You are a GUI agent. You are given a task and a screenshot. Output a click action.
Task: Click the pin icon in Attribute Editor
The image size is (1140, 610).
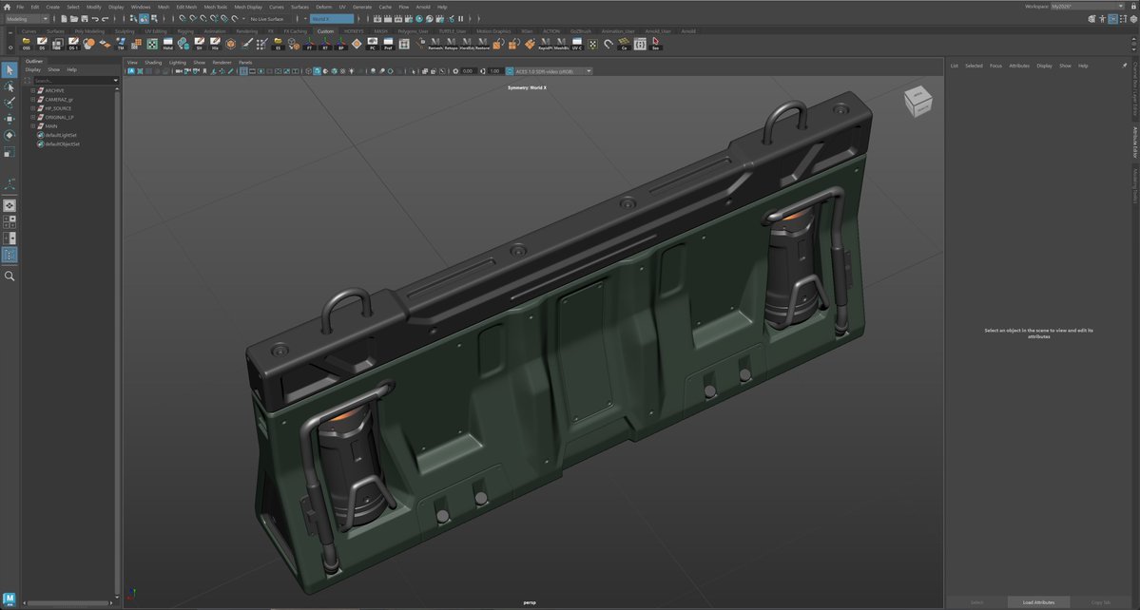coord(1124,66)
